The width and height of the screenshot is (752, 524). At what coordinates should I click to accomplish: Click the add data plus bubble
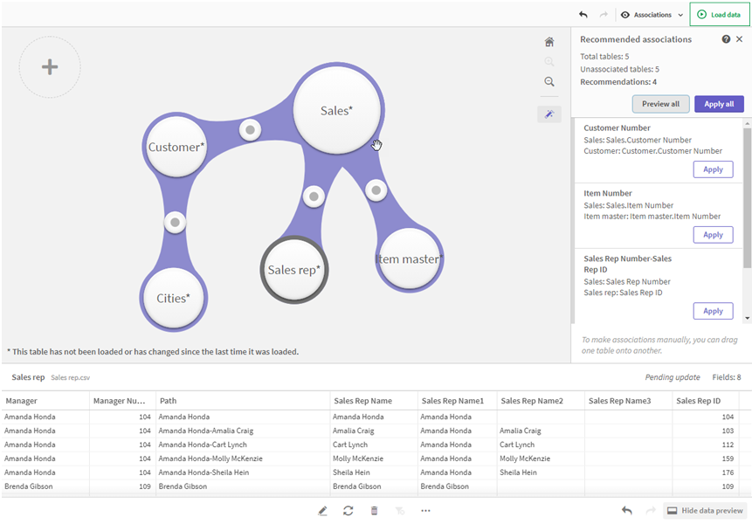(x=50, y=67)
